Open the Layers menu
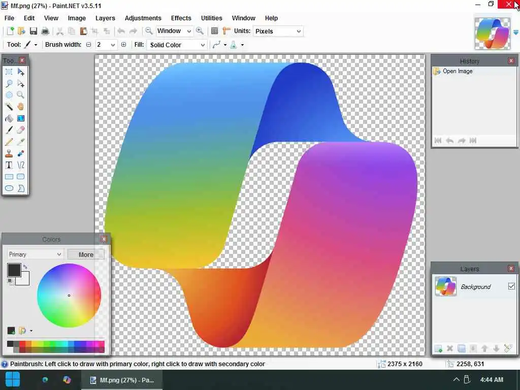The width and height of the screenshot is (520, 390). click(105, 18)
